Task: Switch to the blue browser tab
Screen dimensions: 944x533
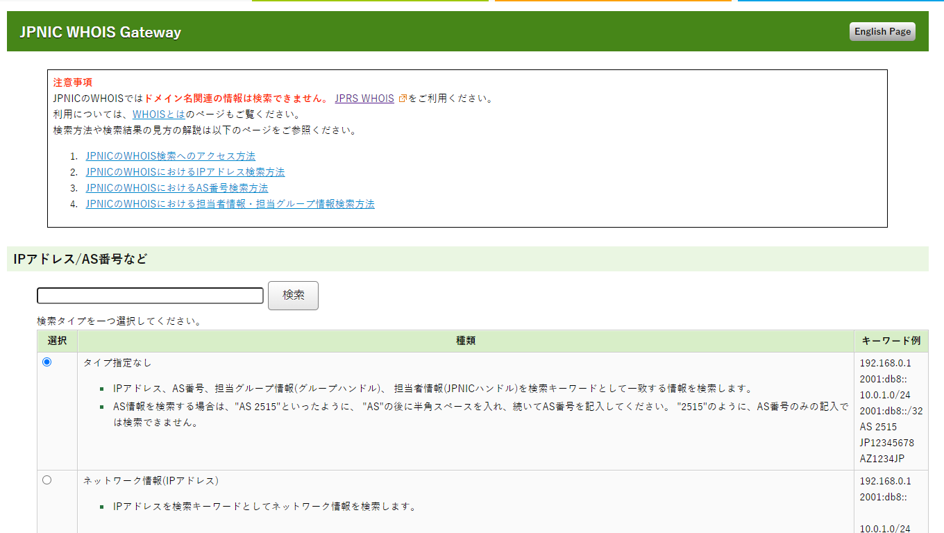Action: click(x=840, y=2)
